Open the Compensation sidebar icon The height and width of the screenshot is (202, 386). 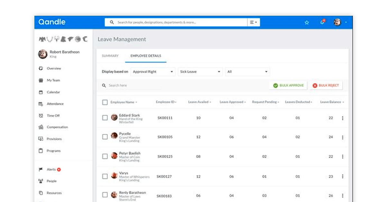coord(41,127)
